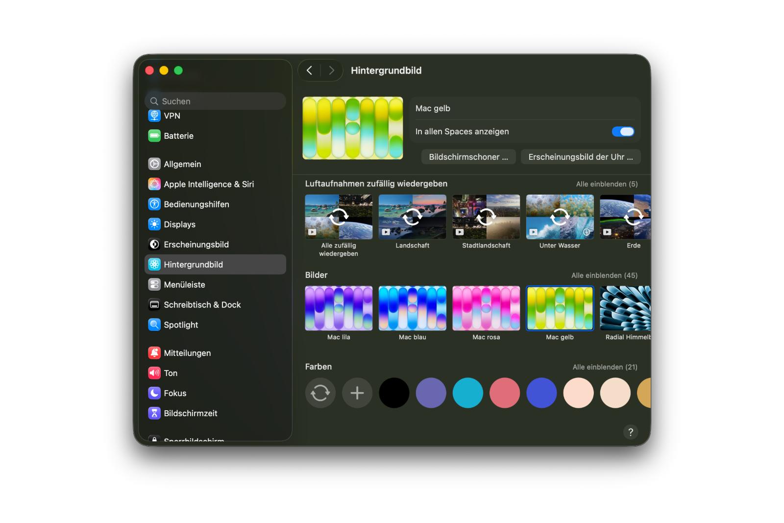Viewport: 784px width, 523px height.
Task: Open the help question mark icon
Action: tap(631, 432)
